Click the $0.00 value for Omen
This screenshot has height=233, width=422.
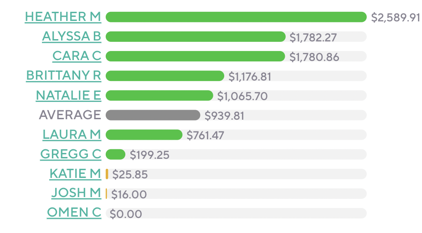pos(126,213)
